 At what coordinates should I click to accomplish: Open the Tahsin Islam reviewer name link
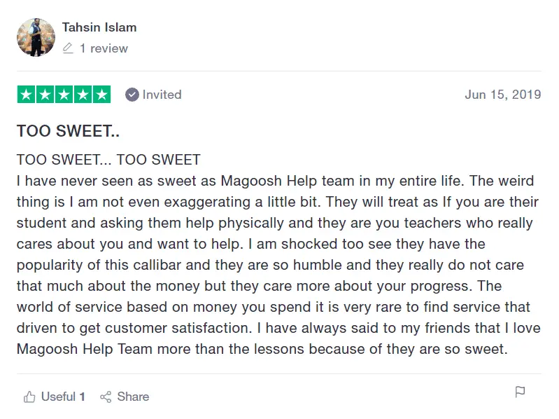pos(99,27)
